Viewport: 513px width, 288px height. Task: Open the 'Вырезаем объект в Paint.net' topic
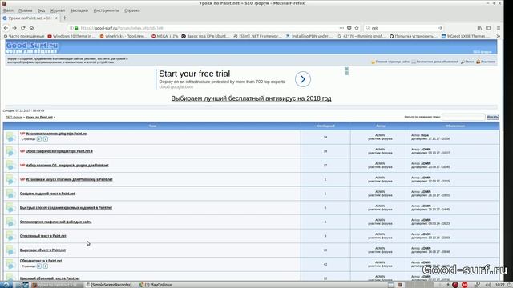click(x=42, y=250)
